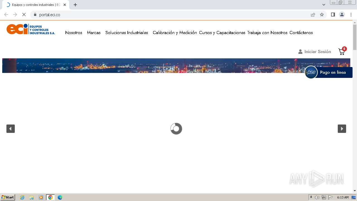The width and height of the screenshot is (357, 201).
Task: Go back in browser history
Action: [x=6, y=15]
